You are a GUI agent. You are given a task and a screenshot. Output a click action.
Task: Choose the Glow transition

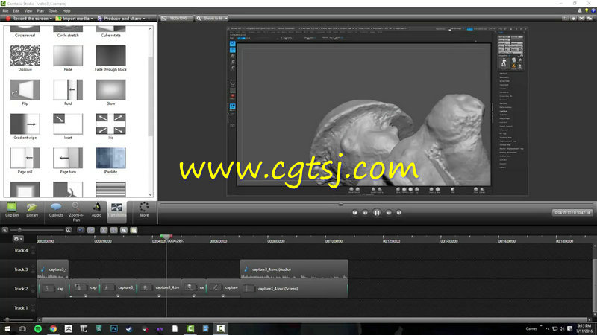(110, 89)
